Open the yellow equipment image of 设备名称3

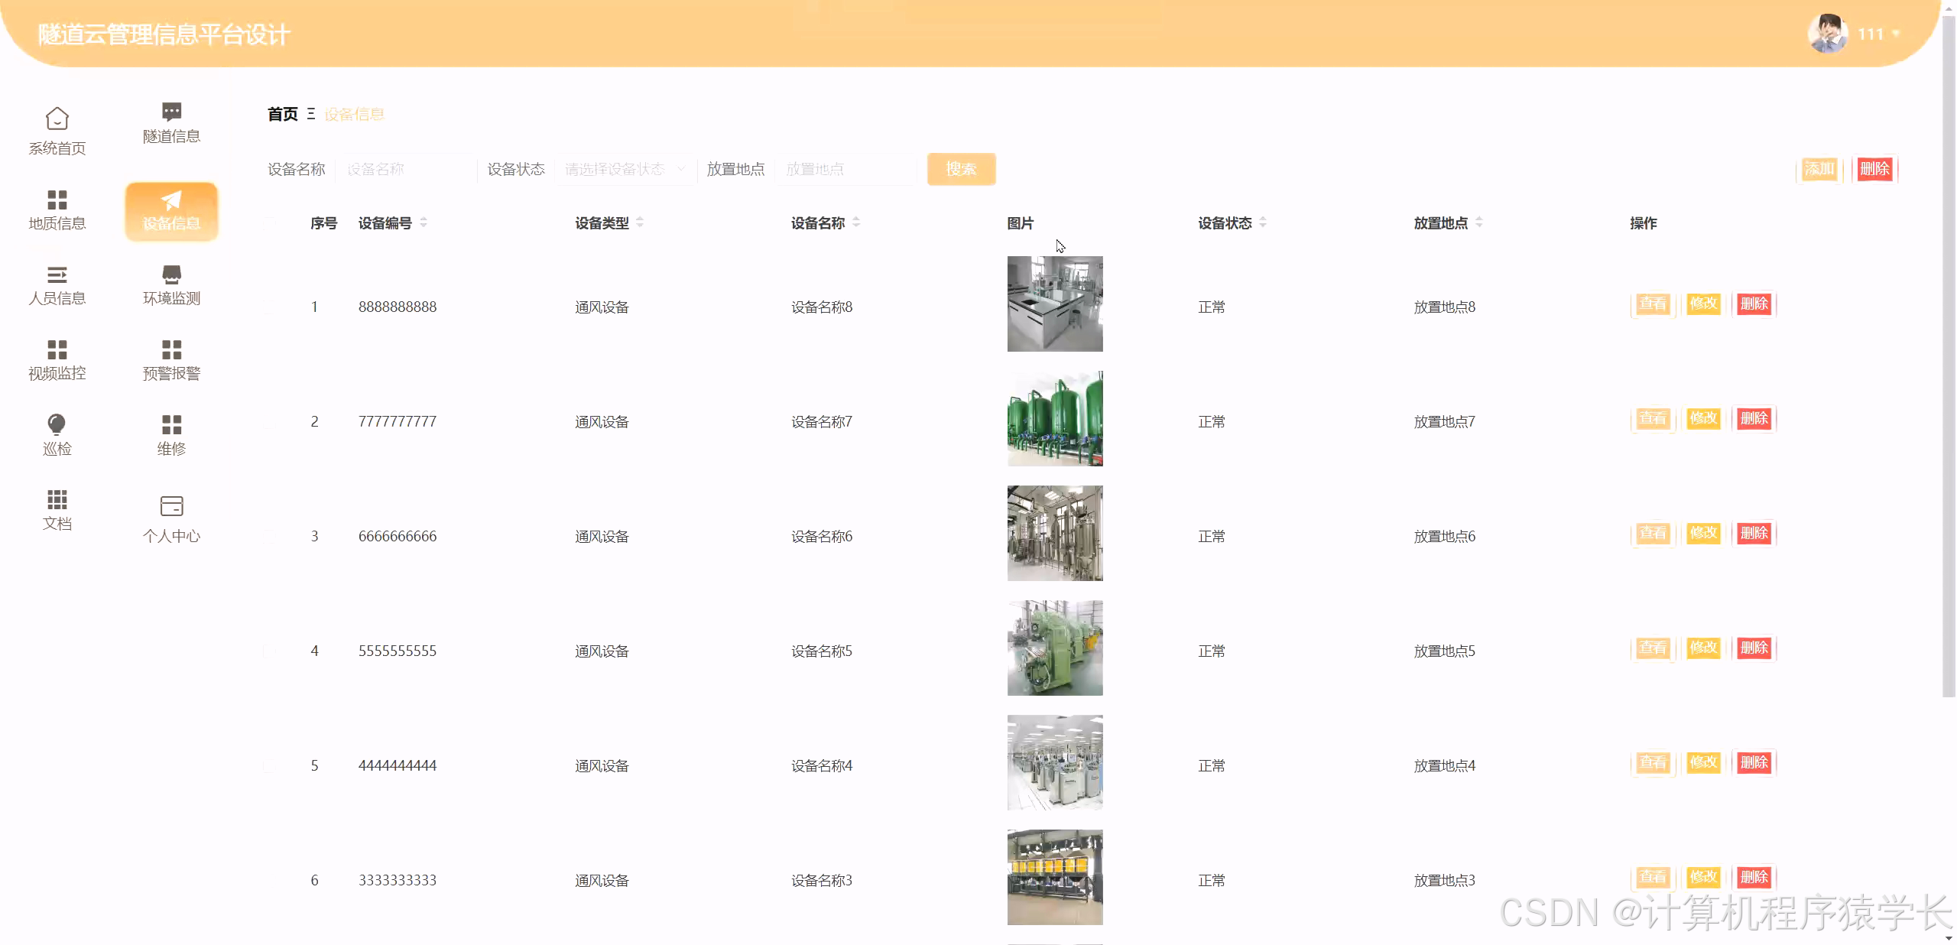(1055, 878)
